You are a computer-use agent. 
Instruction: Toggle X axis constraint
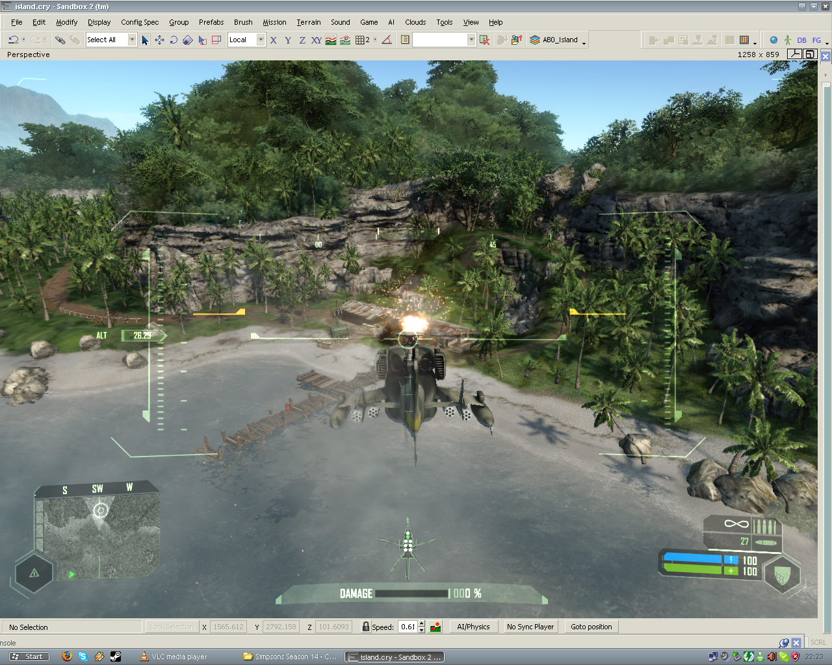pos(274,40)
